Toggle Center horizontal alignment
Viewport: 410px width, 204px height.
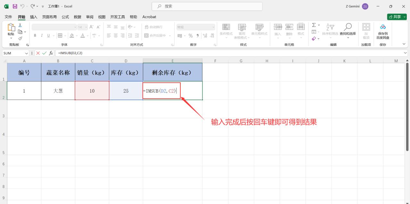116,36
